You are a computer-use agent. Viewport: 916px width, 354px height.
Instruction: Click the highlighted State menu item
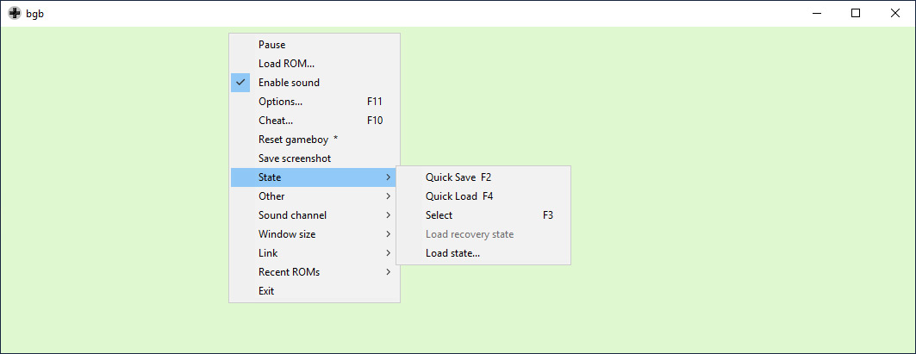point(315,177)
